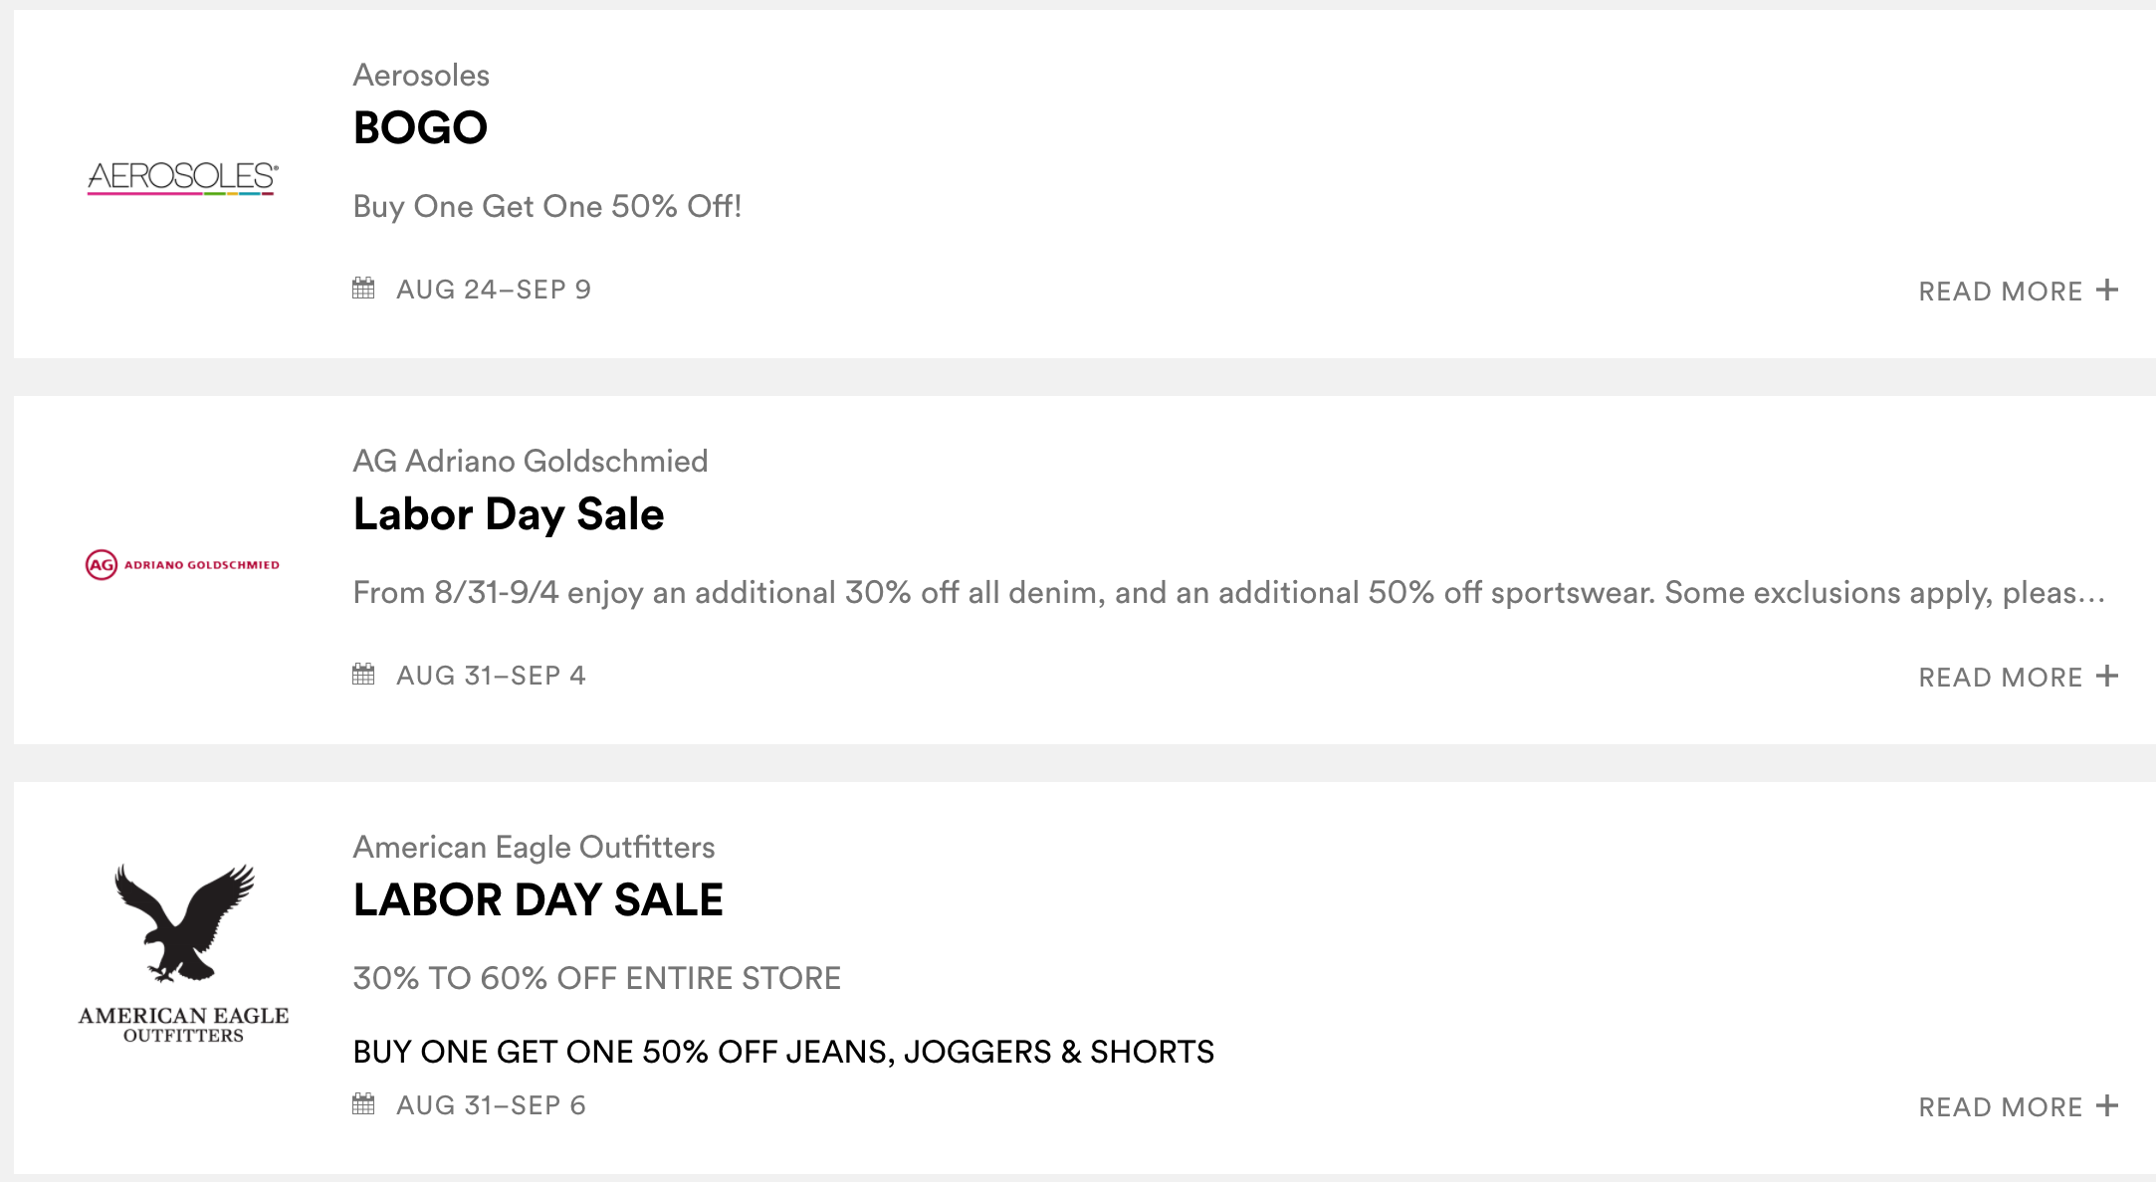Expand the AG Labor Day Sale plus icon
Viewport: 2156px width, 1182px height.
[x=2106, y=676]
